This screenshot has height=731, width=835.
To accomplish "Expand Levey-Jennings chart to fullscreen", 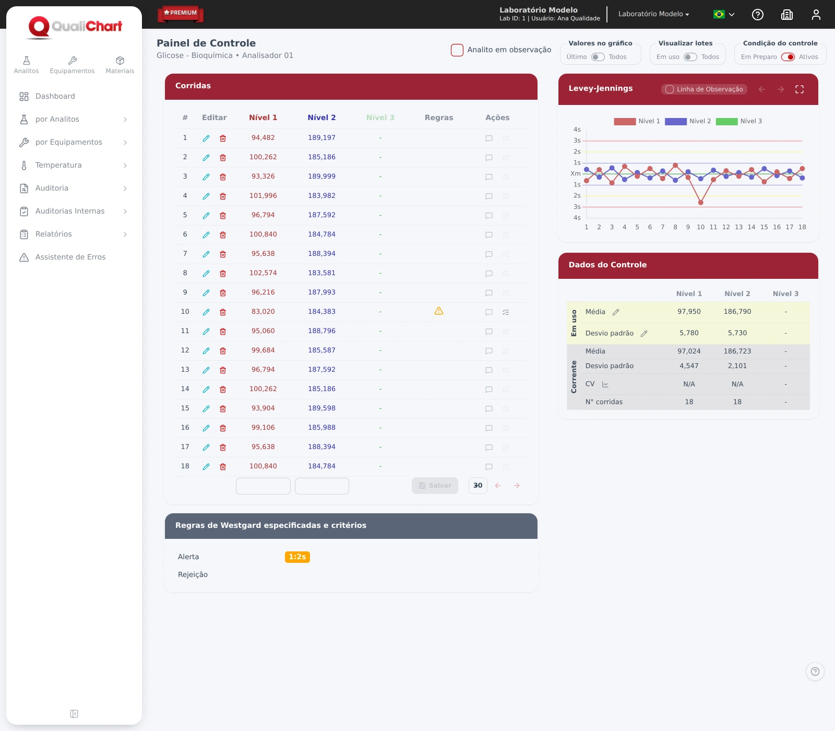I will pos(800,89).
